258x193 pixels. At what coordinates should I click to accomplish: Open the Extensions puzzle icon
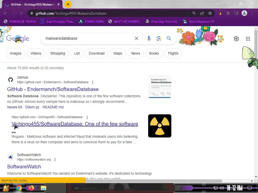click(x=228, y=13)
